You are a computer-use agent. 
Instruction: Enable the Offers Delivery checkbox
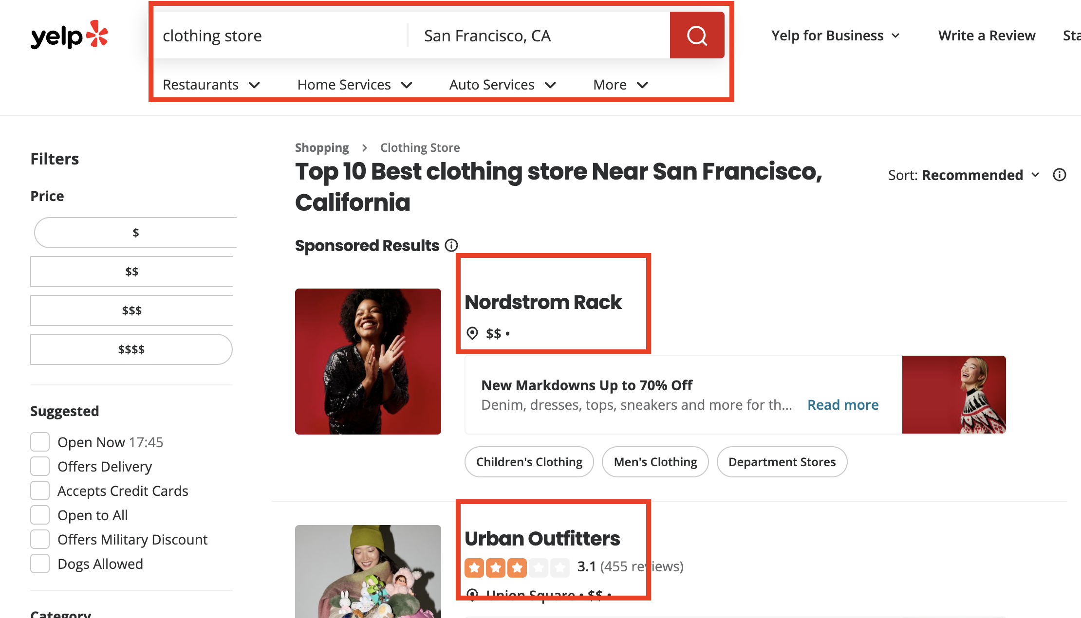[40, 466]
